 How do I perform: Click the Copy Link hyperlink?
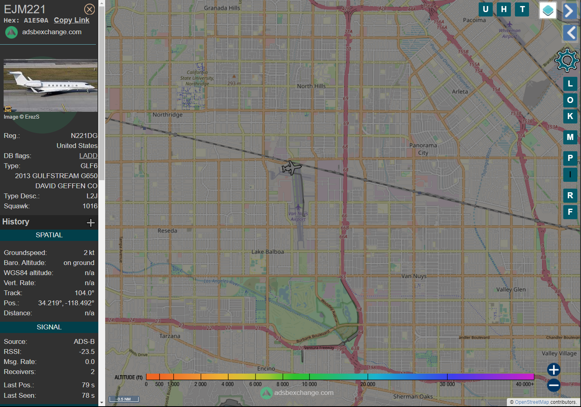(x=72, y=20)
